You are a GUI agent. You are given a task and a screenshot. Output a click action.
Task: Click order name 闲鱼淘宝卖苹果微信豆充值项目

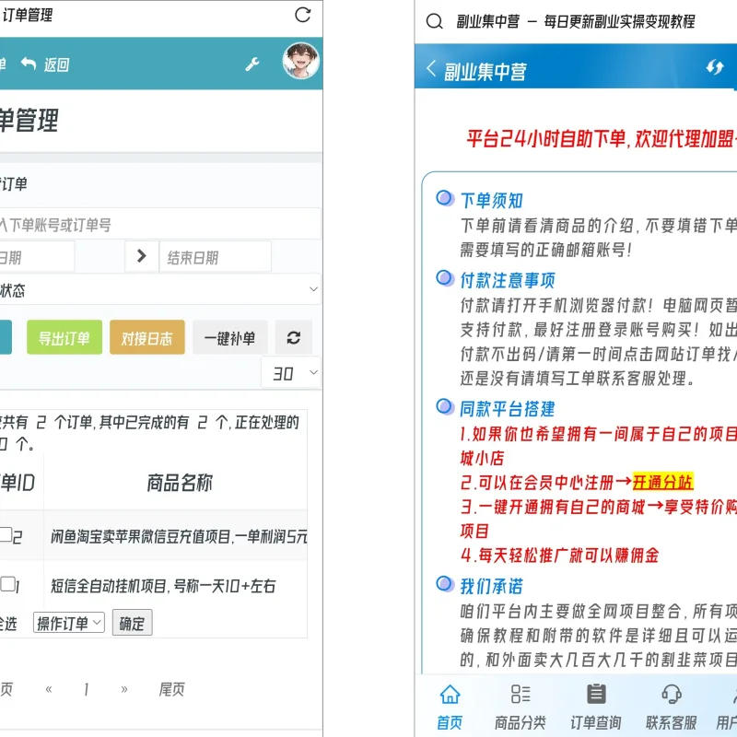tap(179, 536)
